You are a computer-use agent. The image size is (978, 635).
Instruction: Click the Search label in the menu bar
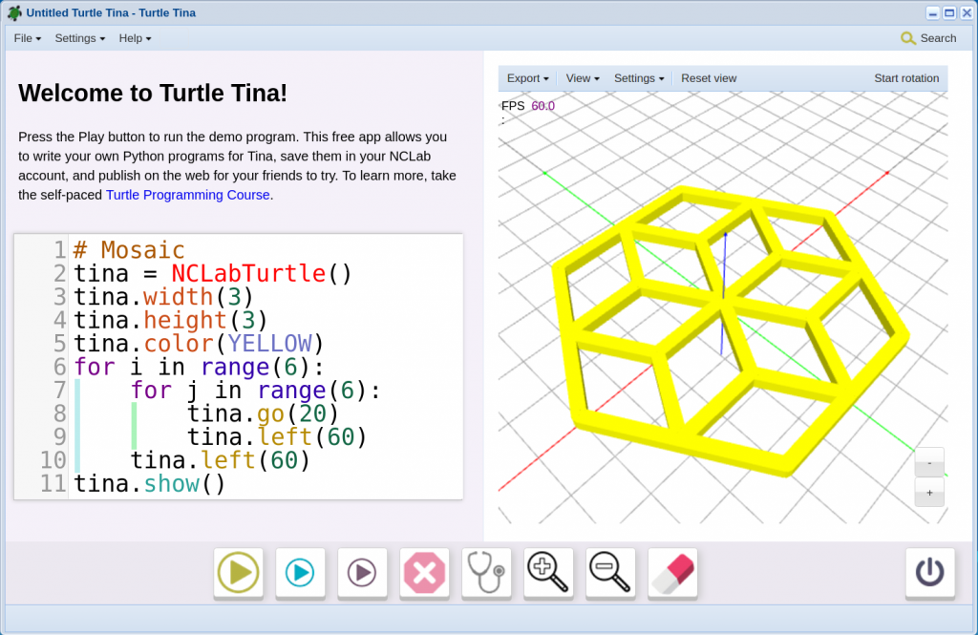(938, 38)
